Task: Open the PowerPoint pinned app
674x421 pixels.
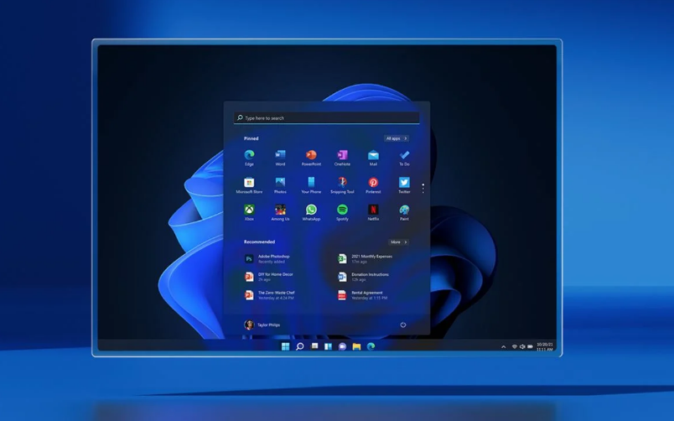Action: (311, 158)
